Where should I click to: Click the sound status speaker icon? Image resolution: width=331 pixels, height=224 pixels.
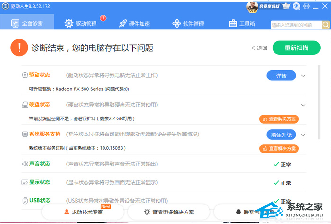[25, 164]
